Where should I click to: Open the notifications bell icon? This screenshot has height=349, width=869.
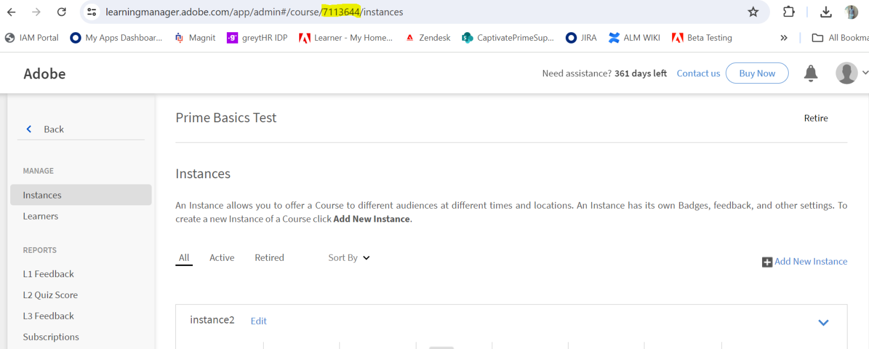click(811, 73)
